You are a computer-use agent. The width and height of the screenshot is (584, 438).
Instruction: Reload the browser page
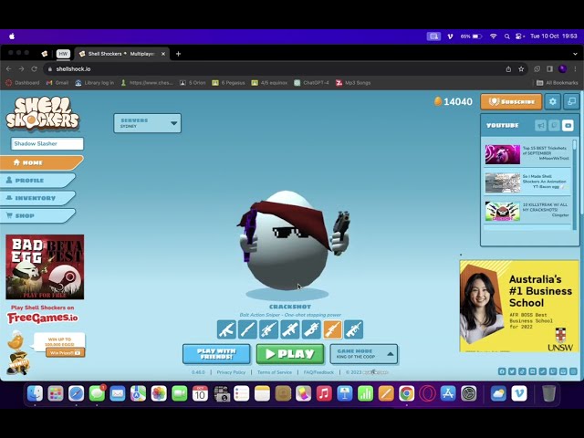coord(35,69)
